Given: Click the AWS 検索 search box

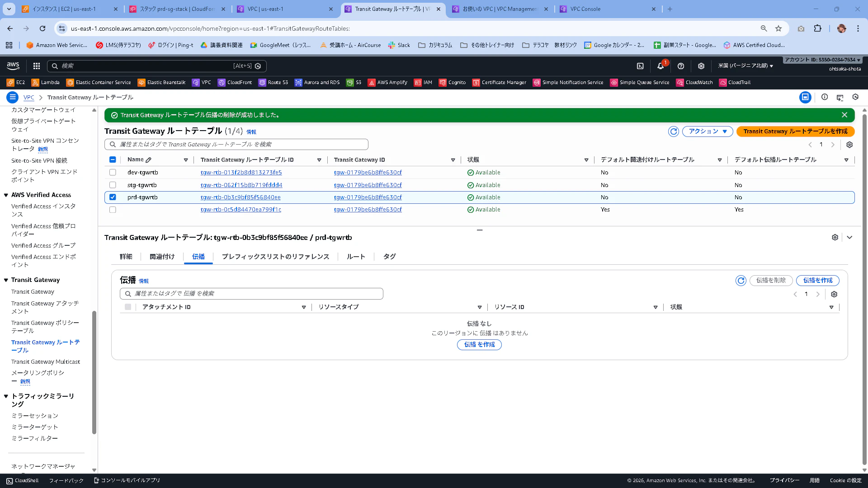Looking at the screenshot, I should 156,66.
